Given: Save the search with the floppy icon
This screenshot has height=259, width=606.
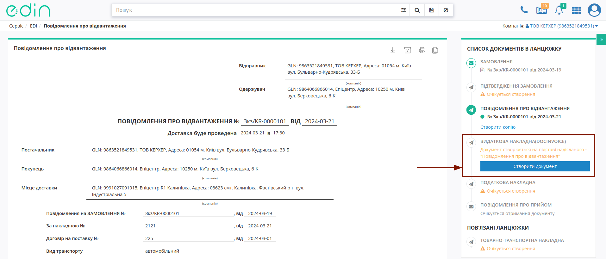Looking at the screenshot, I should pos(431,10).
